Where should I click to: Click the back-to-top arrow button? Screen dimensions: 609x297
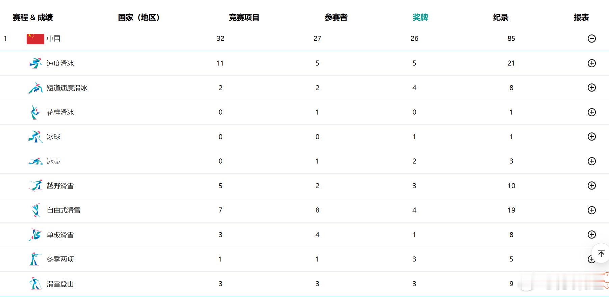pyautogui.click(x=601, y=253)
